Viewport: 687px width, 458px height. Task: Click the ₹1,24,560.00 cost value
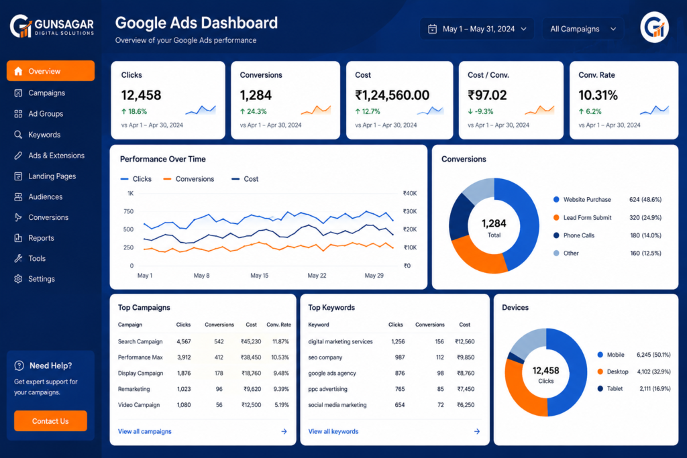click(x=392, y=95)
